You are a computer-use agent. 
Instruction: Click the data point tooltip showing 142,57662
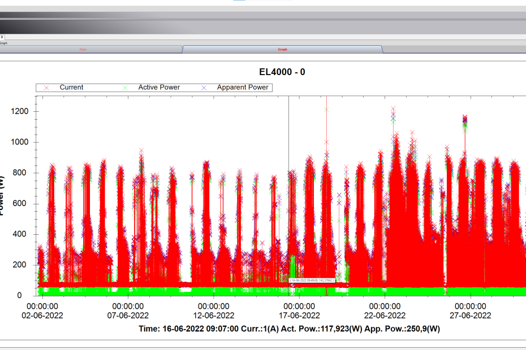pyautogui.click(x=312, y=279)
